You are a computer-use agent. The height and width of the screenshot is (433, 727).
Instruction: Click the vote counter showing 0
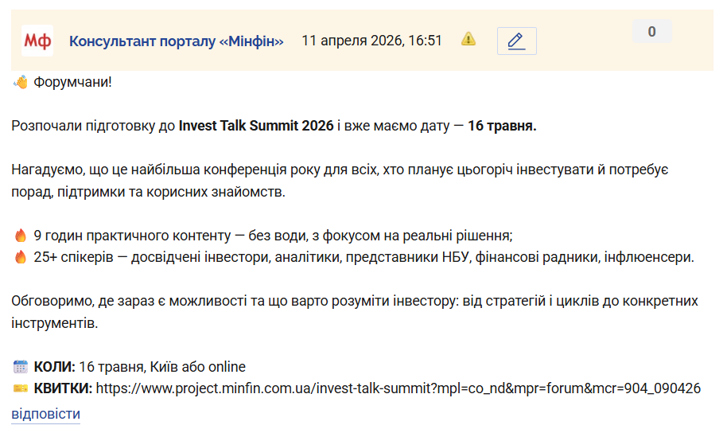tap(651, 32)
